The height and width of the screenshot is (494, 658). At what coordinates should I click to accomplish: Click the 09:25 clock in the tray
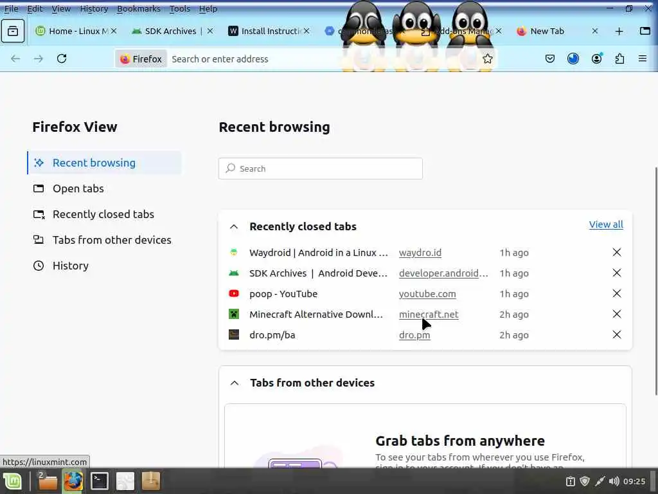click(634, 481)
